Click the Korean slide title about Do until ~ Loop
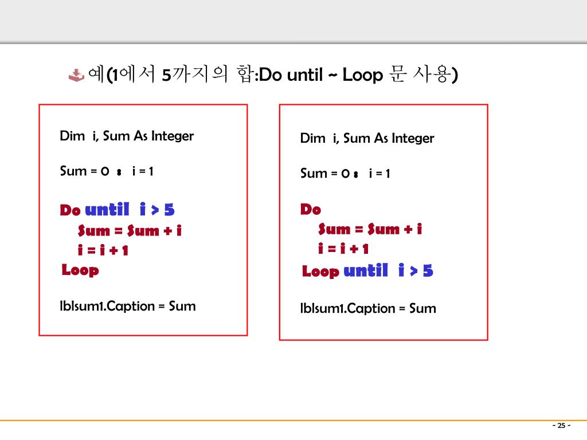This screenshot has width=587, height=440. pos(273,74)
